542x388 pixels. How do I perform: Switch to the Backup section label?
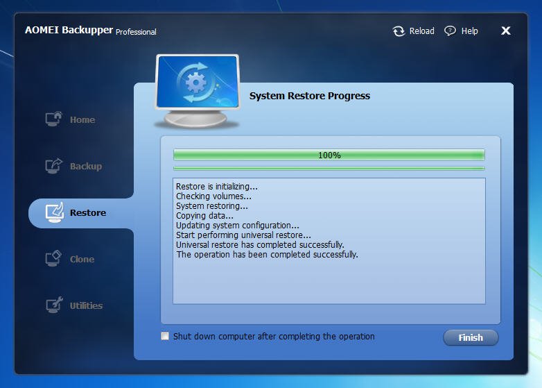click(86, 166)
